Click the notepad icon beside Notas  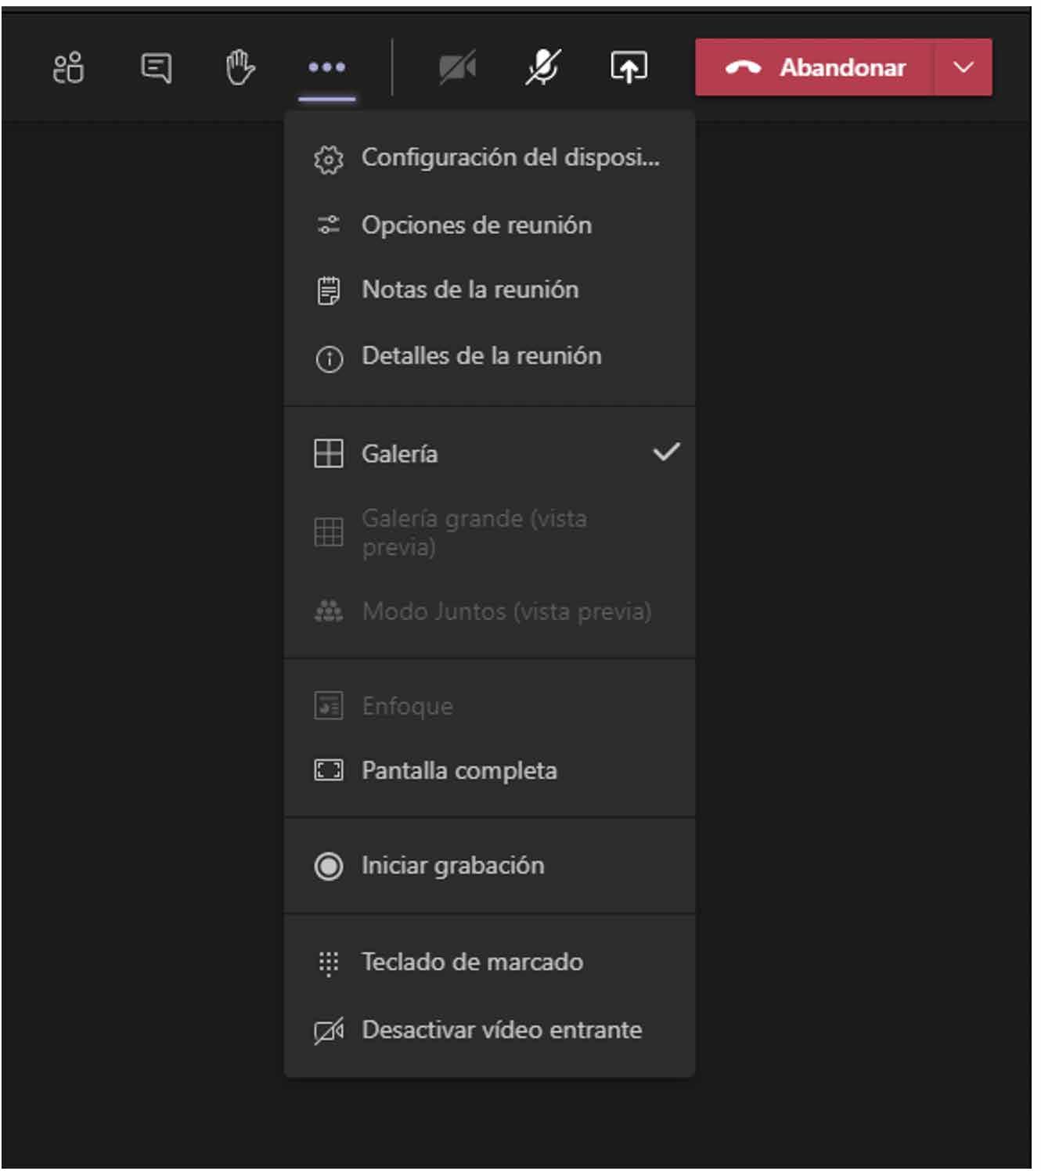[x=329, y=290]
